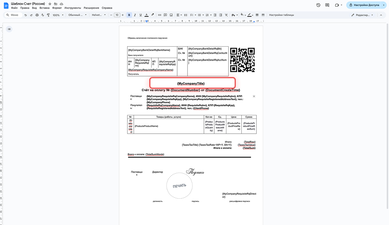The height and width of the screenshot is (225, 389).
Task: Collapse the toolbar with chevron
Action: pyautogui.click(x=382, y=15)
